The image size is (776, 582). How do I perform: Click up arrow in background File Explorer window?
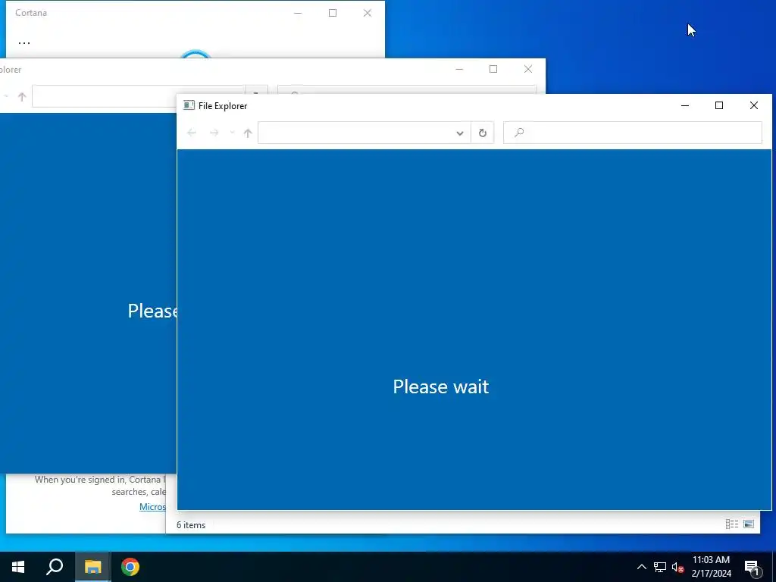click(22, 97)
